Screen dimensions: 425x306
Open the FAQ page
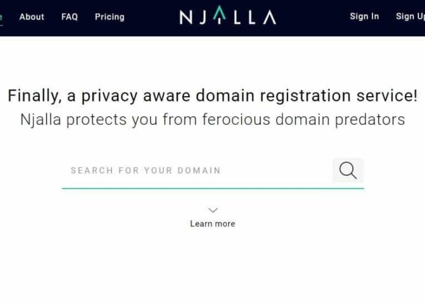[x=69, y=17]
